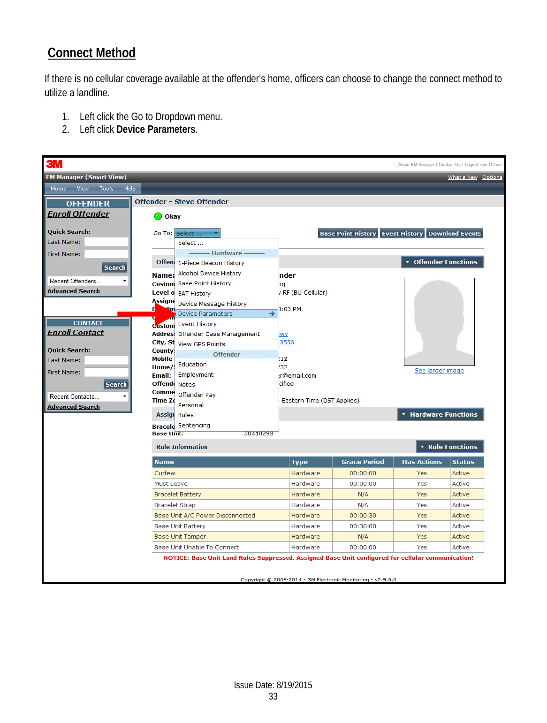Focus the Contact First Name field

[x=106, y=372]
